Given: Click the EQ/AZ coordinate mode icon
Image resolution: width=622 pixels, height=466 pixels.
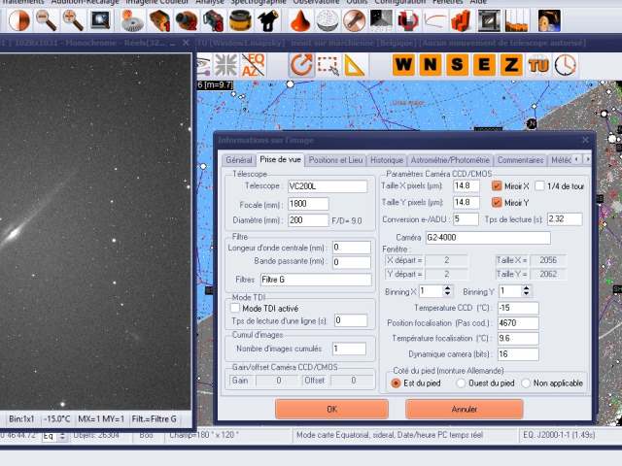Looking at the screenshot, I should 254,65.
